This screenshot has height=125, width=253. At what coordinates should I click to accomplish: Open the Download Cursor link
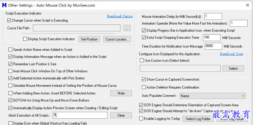pyautogui.click(x=120, y=16)
